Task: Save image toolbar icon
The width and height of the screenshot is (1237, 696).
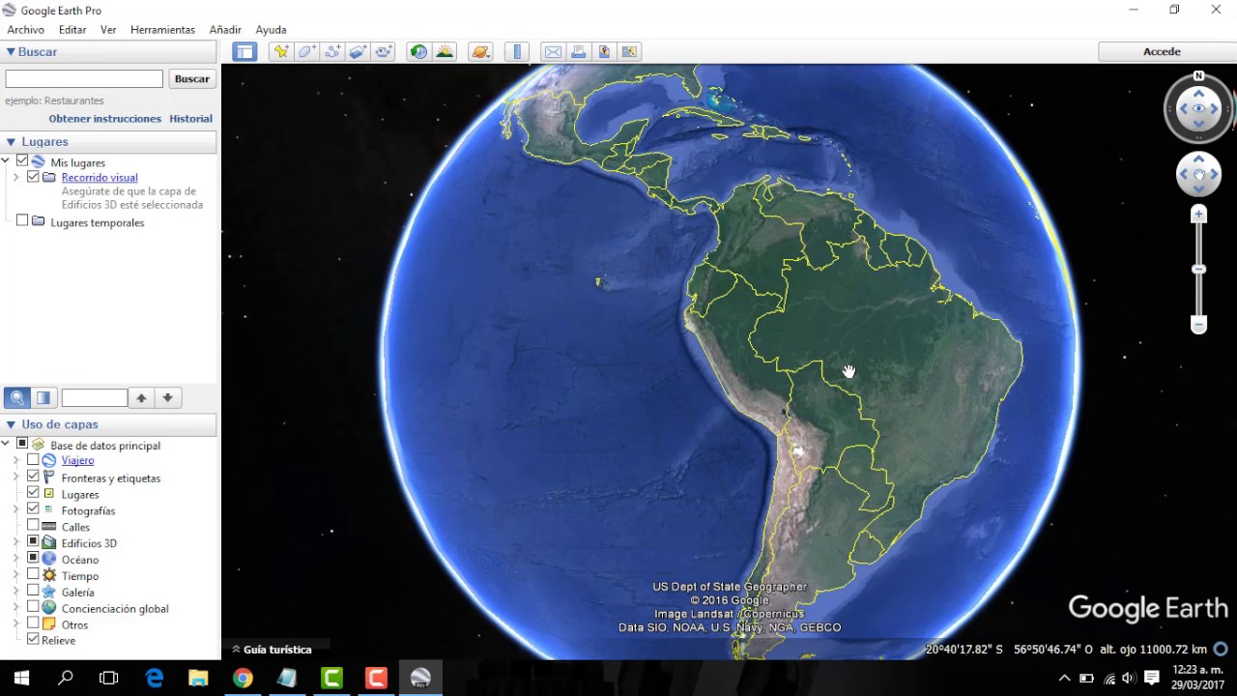Action: (x=604, y=52)
